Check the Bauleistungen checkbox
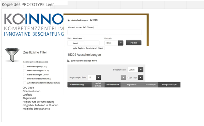This screenshot has width=204, height=126. pos(25,66)
